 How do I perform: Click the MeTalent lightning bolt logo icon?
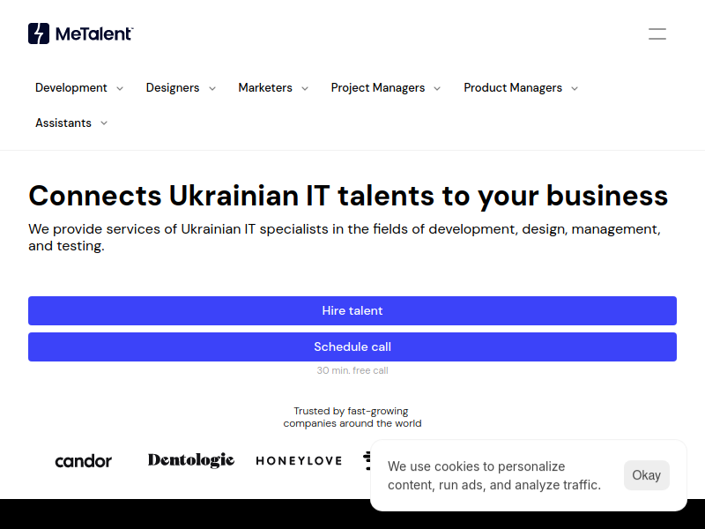point(39,34)
